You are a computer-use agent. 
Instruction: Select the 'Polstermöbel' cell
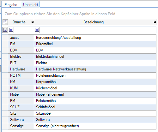pyautogui.click(x=95, y=101)
